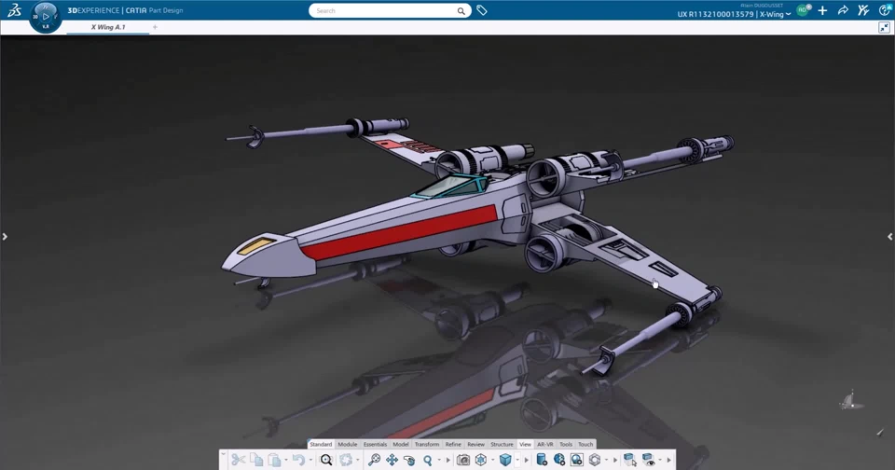Viewport: 895px width, 470px height.
Task: Switch to the Module tab
Action: coord(347,444)
